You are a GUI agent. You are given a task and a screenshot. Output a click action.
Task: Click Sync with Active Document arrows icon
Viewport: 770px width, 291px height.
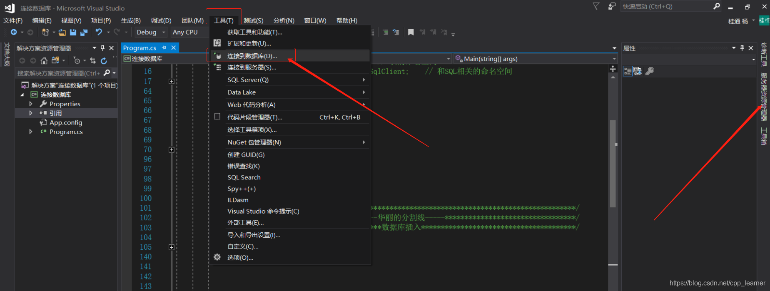(92, 61)
